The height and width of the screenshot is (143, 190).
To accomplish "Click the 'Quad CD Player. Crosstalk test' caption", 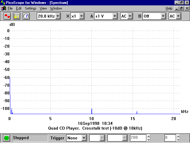I will click(x=95, y=128).
